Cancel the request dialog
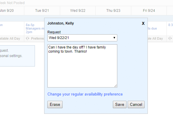Screen dimensions: 173x115 coord(136,104)
